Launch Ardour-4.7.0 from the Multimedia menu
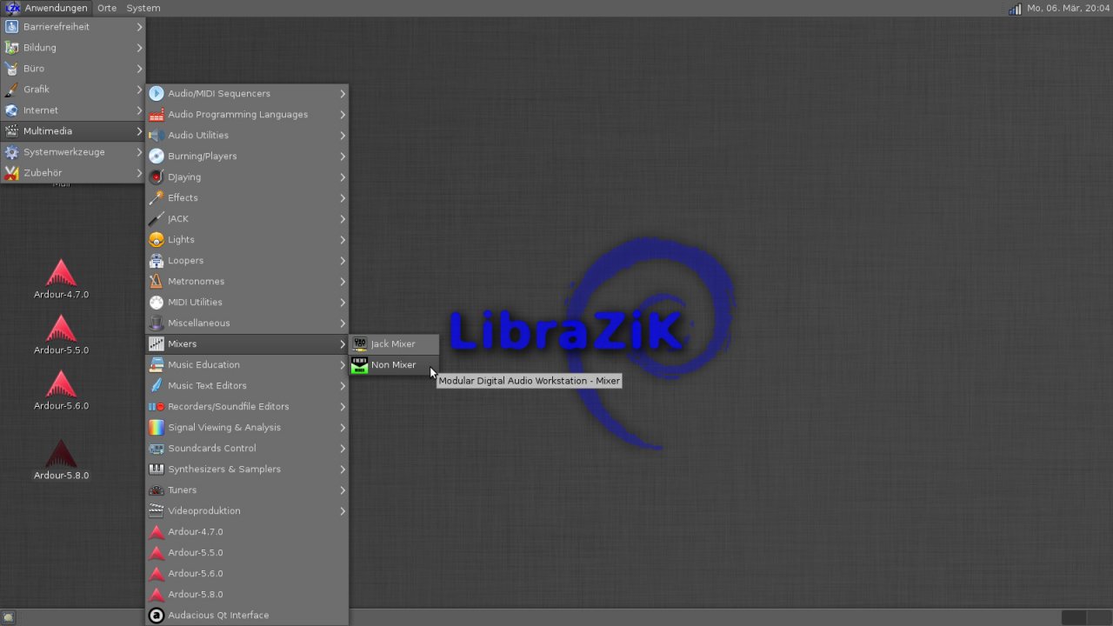 247,532
